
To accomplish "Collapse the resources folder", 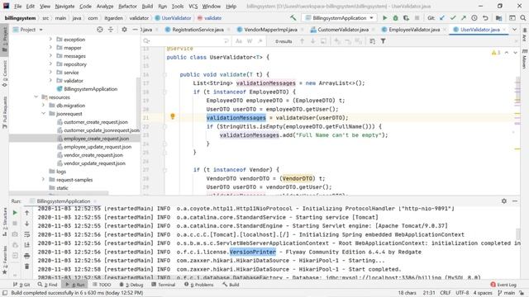I will [x=36, y=97].
